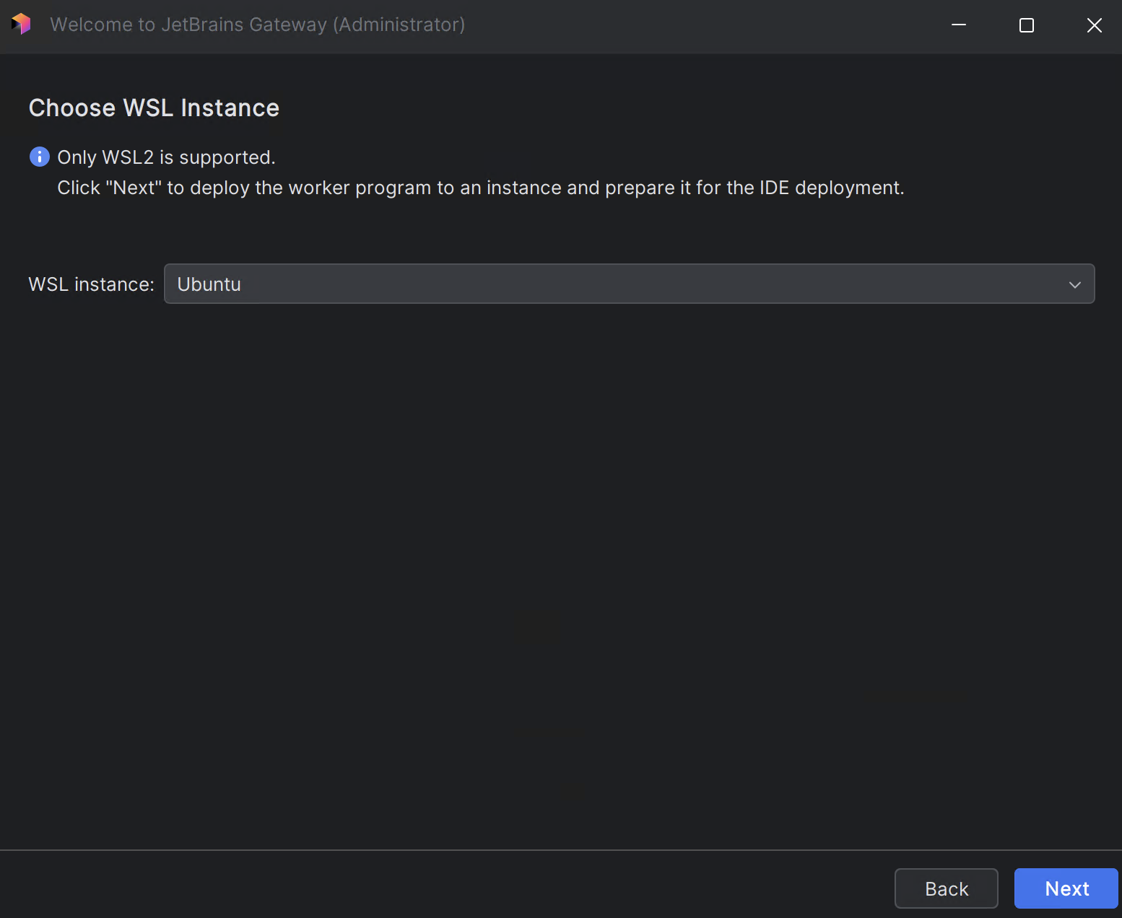The height and width of the screenshot is (918, 1122).
Task: Click the window title text area
Action: point(257,24)
